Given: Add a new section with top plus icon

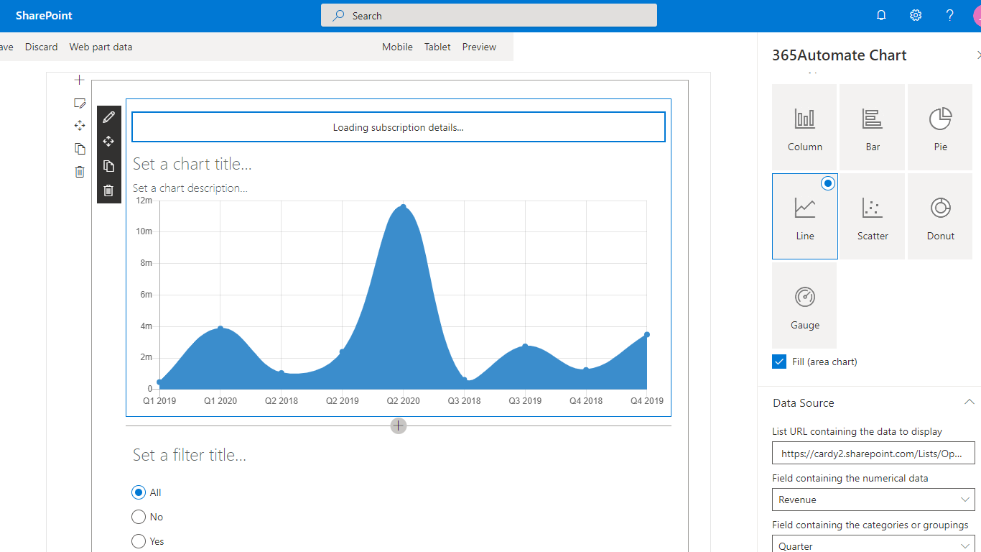Looking at the screenshot, I should (80, 80).
